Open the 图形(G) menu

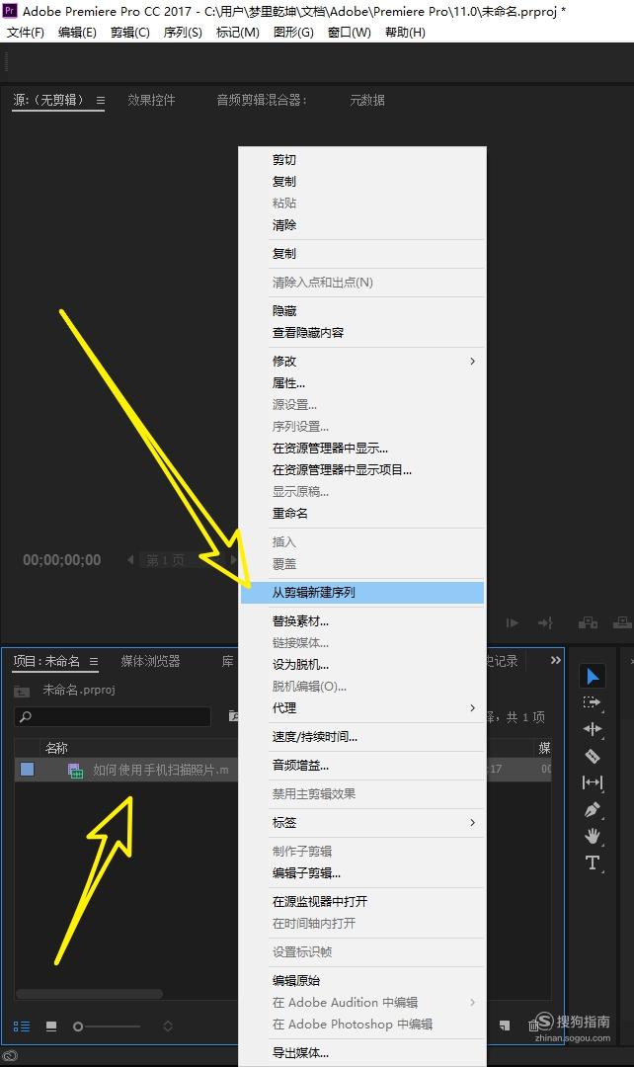293,32
